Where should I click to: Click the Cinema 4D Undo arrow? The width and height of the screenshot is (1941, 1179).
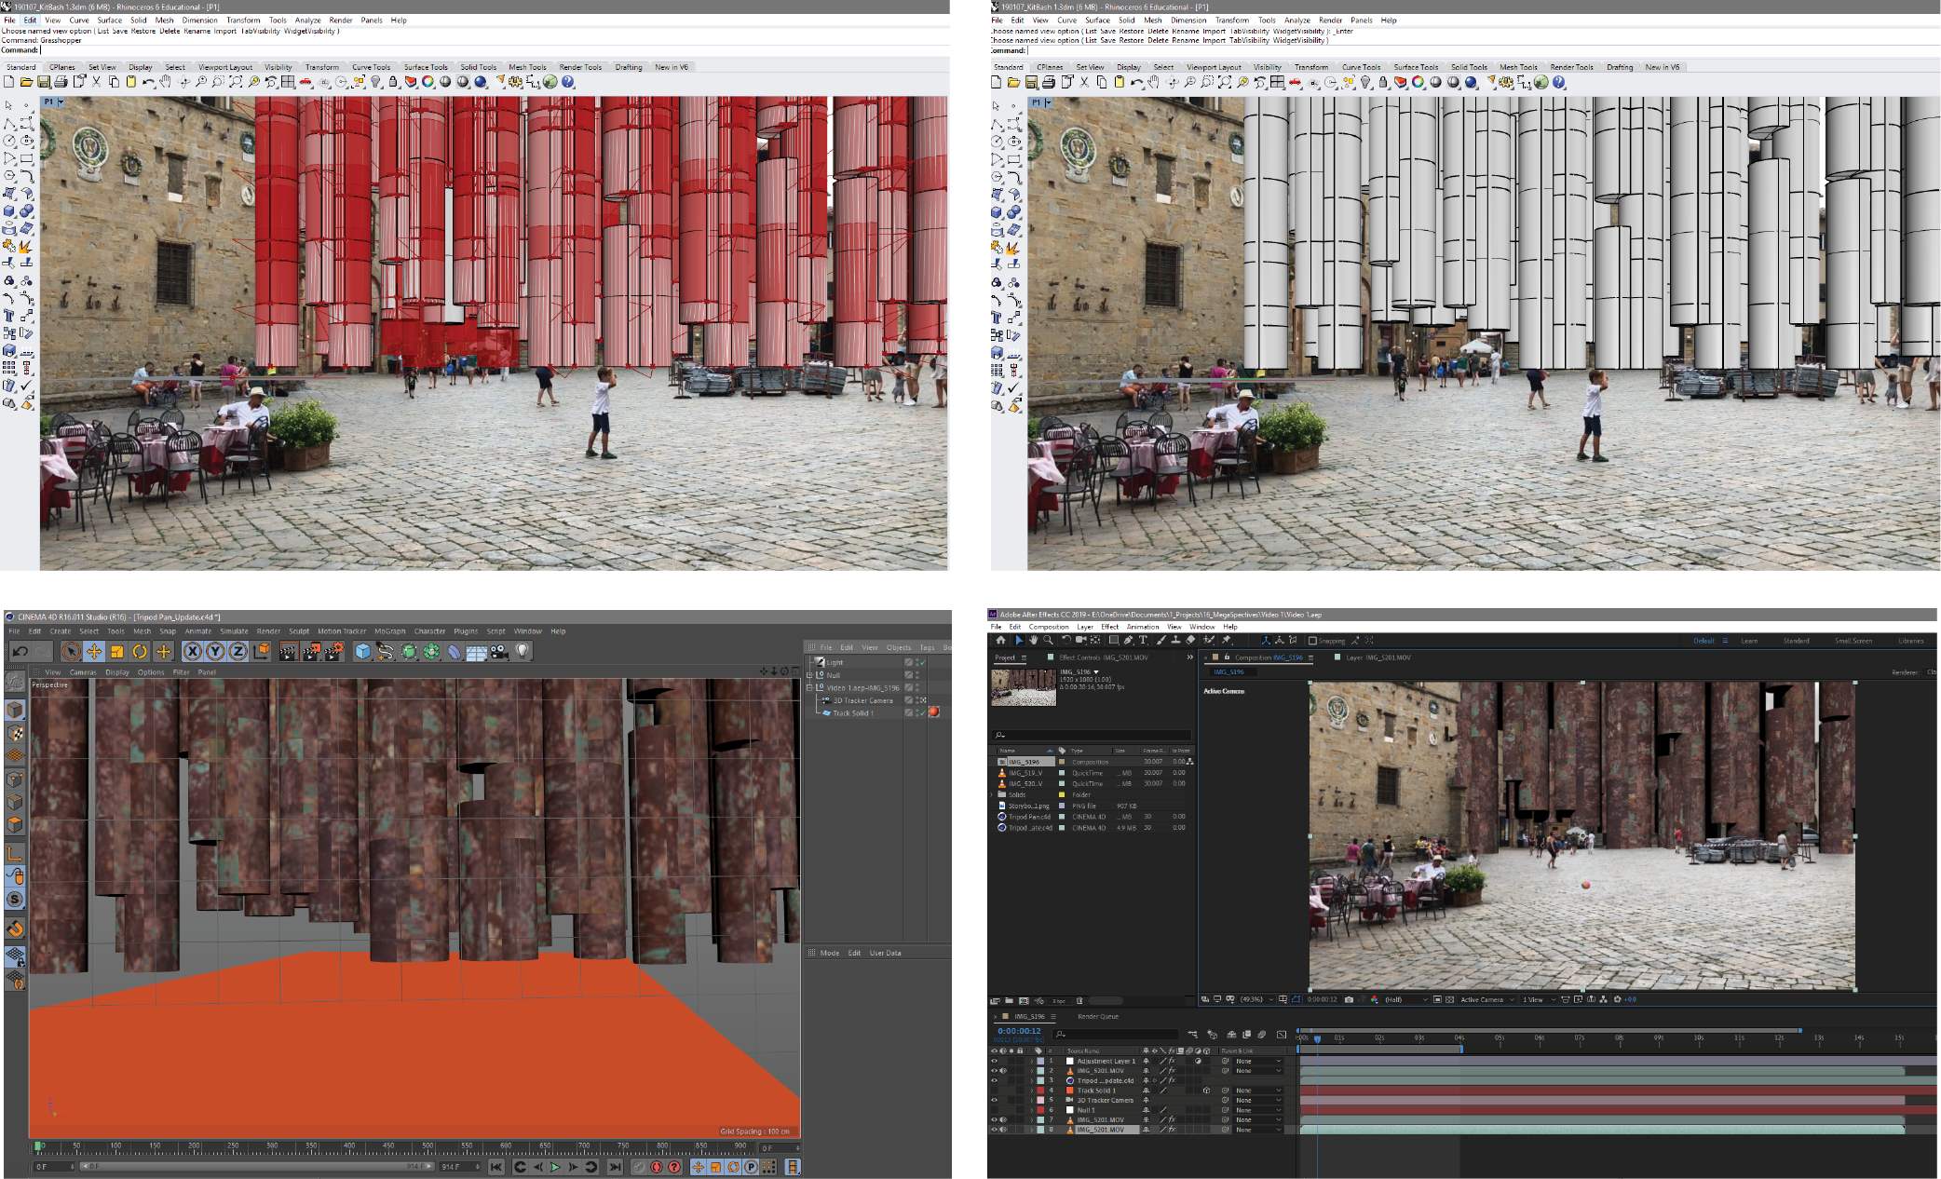20,652
